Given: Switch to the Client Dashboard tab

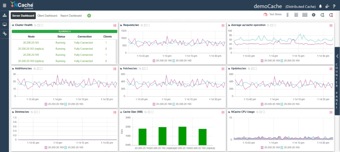Looking at the screenshot, I should (x=47, y=16).
